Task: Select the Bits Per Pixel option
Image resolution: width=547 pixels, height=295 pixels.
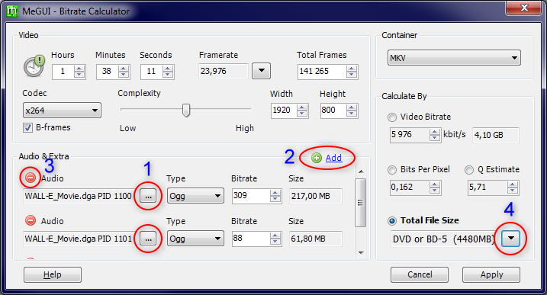Action: (x=392, y=170)
